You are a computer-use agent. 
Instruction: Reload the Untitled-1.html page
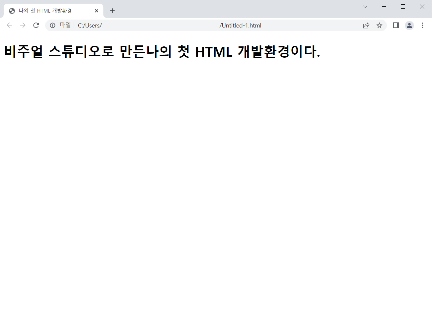[36, 26]
